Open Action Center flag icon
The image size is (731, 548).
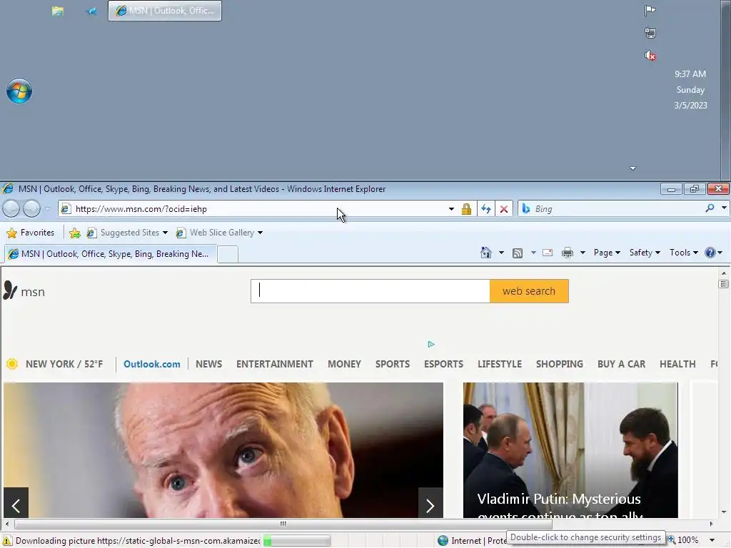650,10
